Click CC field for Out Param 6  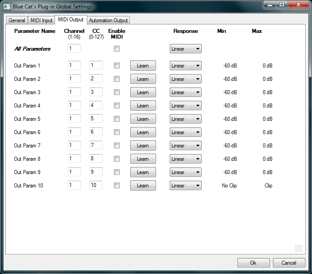pos(96,132)
